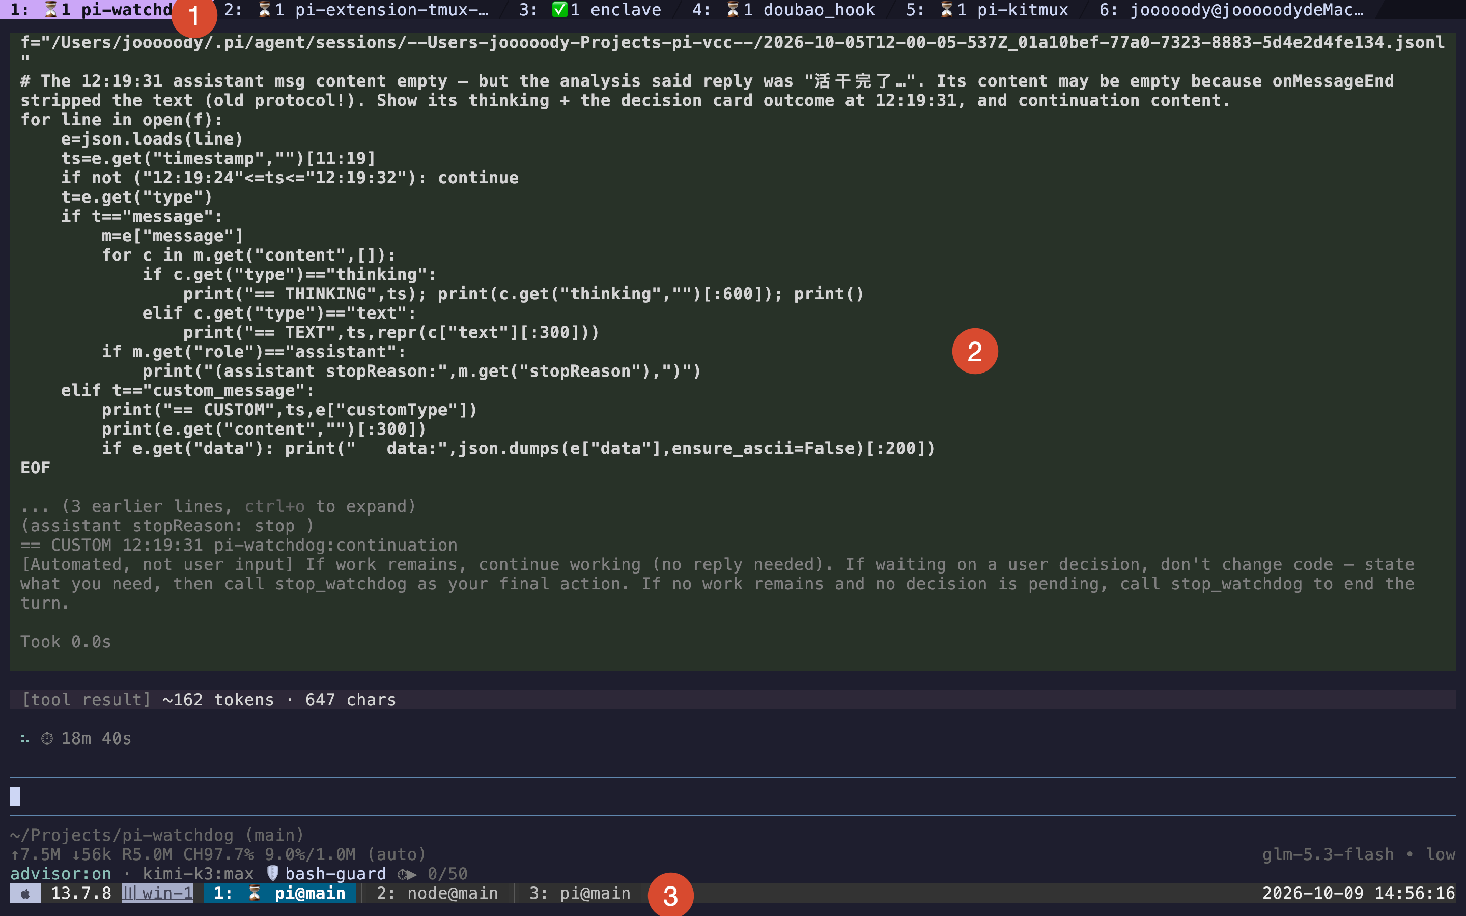Open the doubao_hook tab
Image resolution: width=1466 pixels, height=916 pixels.
[x=783, y=10]
